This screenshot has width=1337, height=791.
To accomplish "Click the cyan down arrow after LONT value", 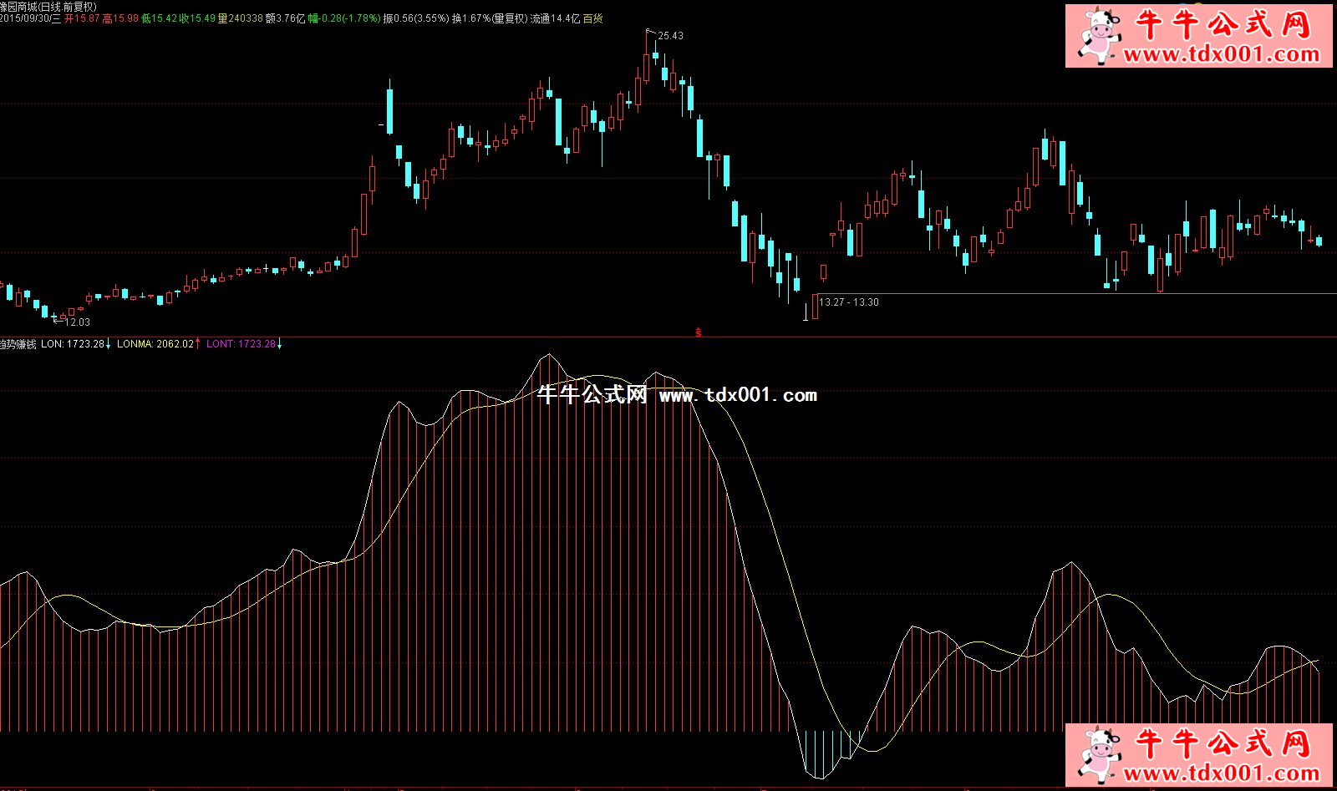I will [279, 344].
